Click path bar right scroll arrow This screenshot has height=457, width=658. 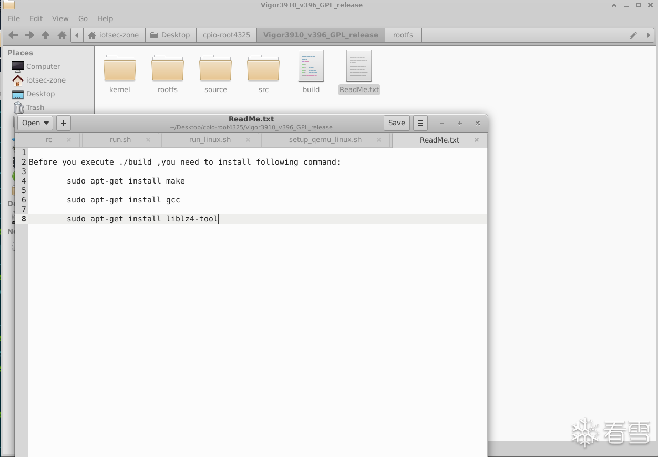coord(648,35)
